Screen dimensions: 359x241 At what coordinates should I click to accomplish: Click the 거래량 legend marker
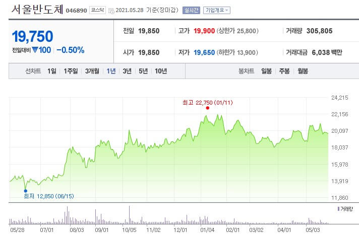point(339,209)
